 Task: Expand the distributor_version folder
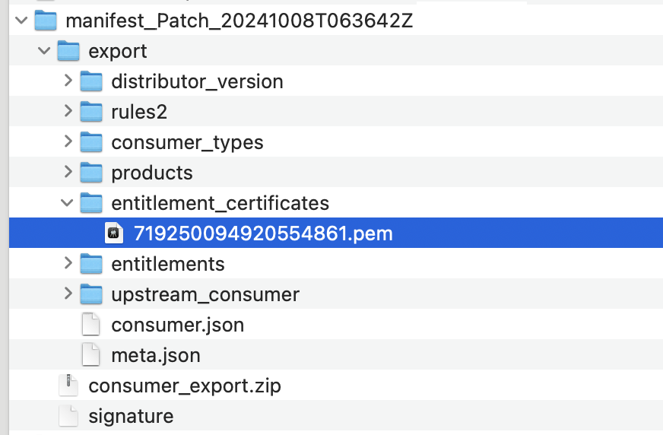click(x=68, y=81)
